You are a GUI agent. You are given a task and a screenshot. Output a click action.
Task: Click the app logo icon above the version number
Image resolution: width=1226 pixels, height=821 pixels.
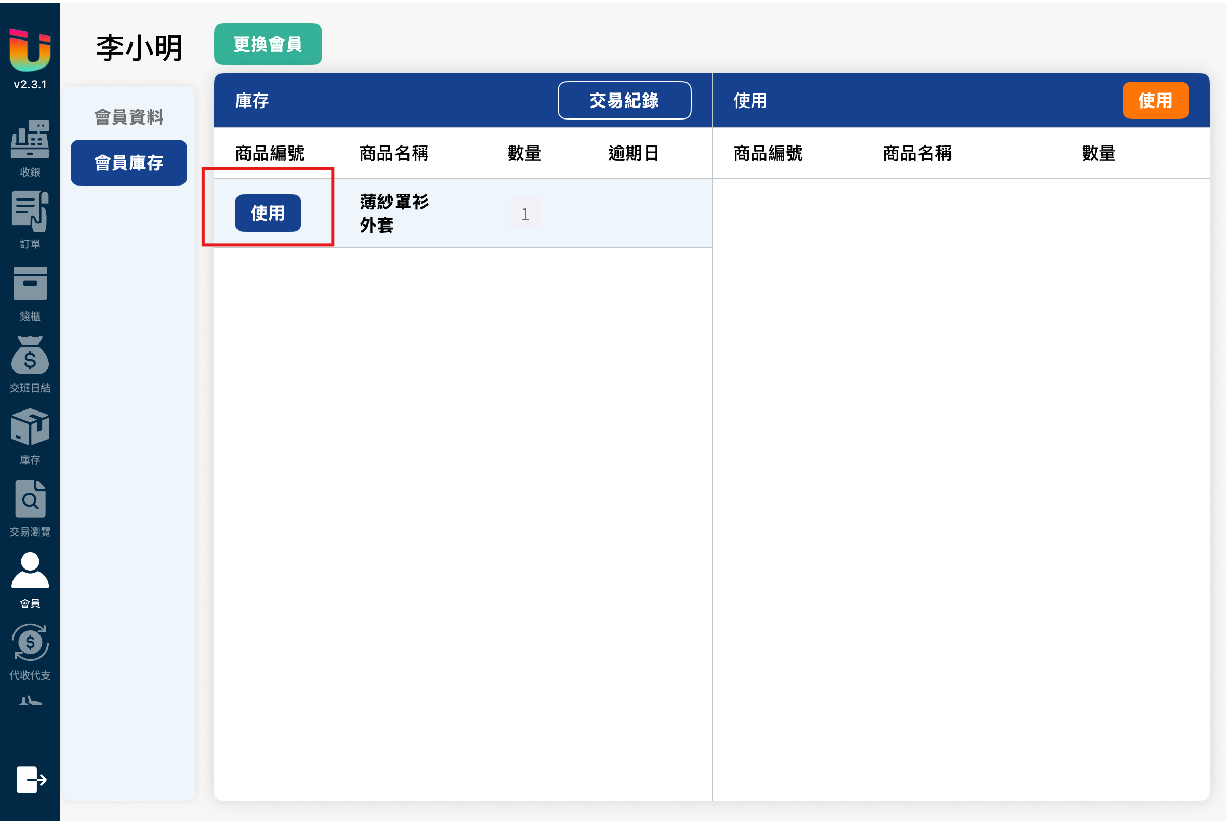pyautogui.click(x=30, y=50)
